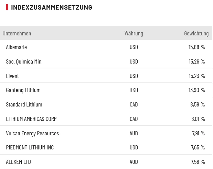
Task: Select the 8,58 % weighting value
Action: [198, 104]
